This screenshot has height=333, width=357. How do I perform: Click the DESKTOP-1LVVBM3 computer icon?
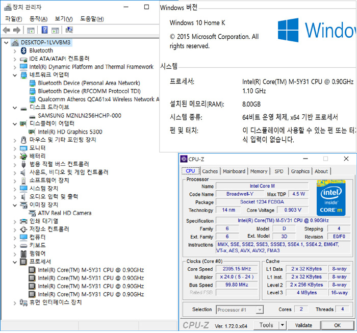tap(15, 42)
